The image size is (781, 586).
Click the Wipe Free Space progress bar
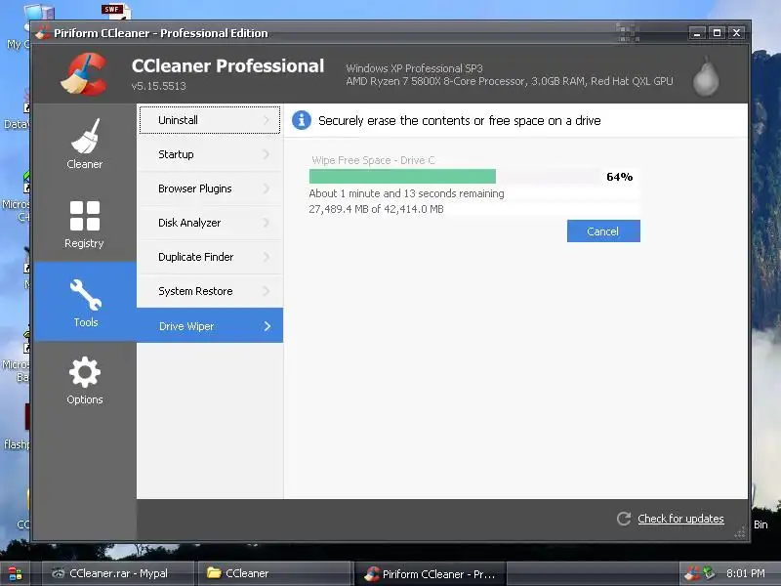coord(454,177)
